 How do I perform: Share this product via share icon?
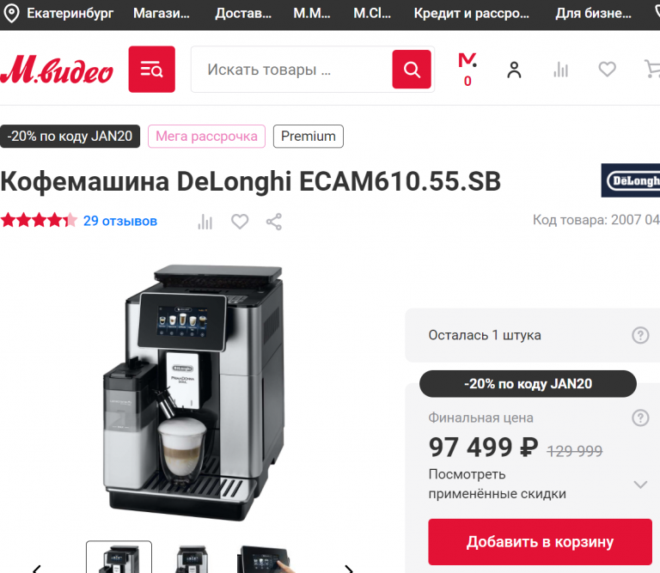coord(274,222)
